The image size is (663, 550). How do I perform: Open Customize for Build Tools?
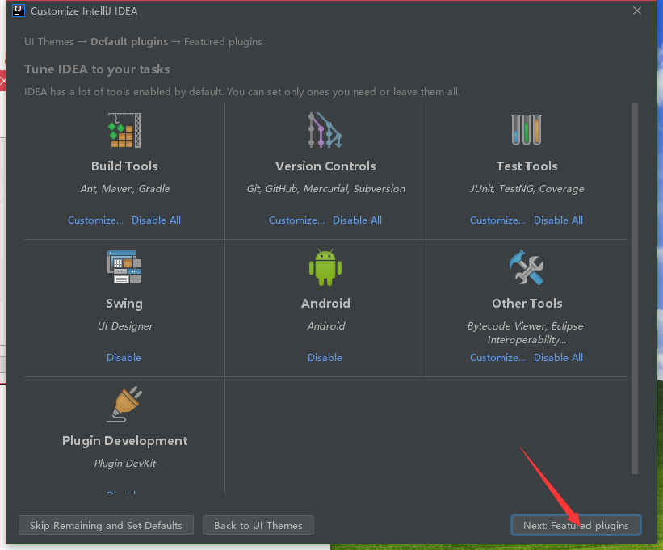coord(95,220)
